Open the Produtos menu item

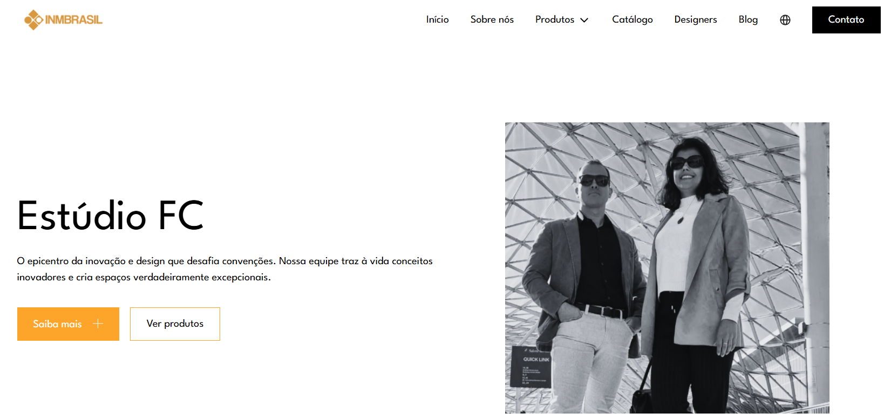tap(555, 19)
